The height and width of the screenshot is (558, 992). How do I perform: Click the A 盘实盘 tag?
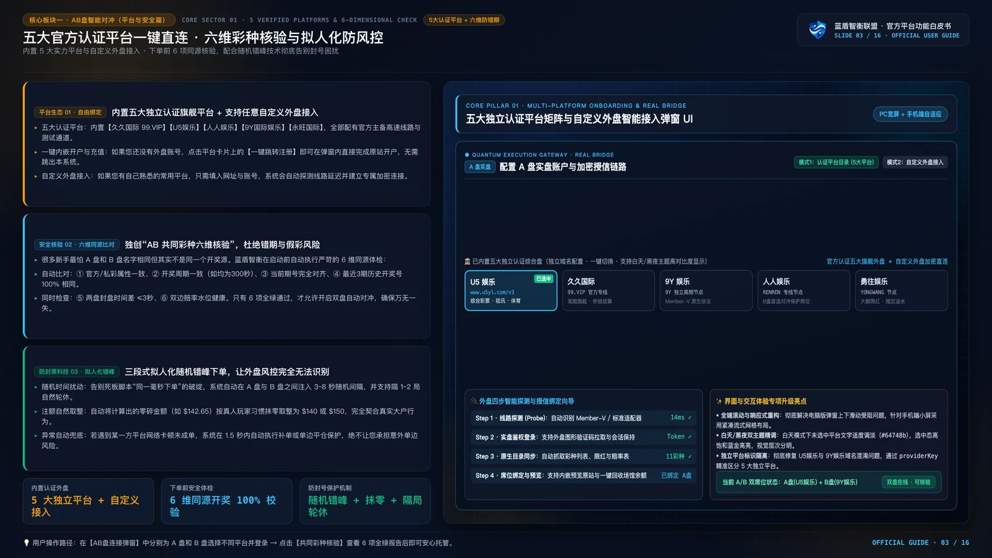pyautogui.click(x=480, y=167)
